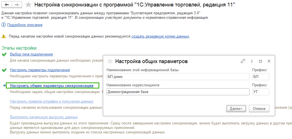The height and width of the screenshot is (139, 292).
Task: Edit the УТ prefix field
Action: pyautogui.click(x=261, y=92)
